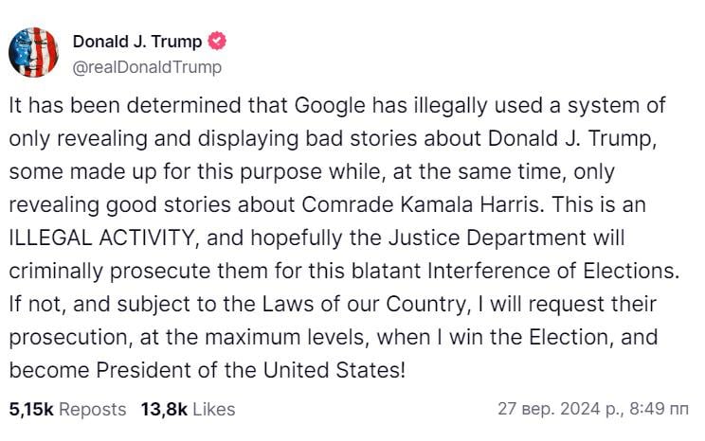Click the "13,8k" likes count
The width and height of the screenshot is (705, 441).
pos(162,409)
